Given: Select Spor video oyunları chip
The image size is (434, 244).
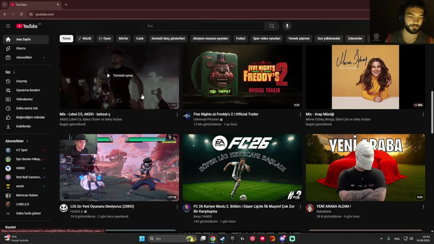Looking at the screenshot, I should [267, 39].
